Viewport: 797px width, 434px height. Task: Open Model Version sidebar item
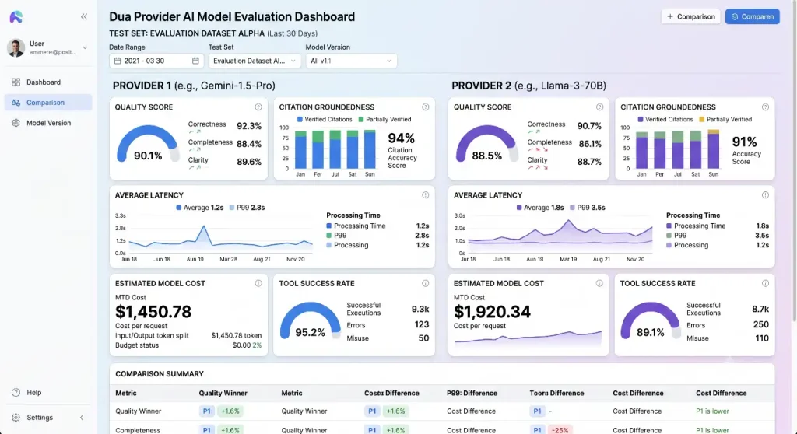[x=48, y=123]
